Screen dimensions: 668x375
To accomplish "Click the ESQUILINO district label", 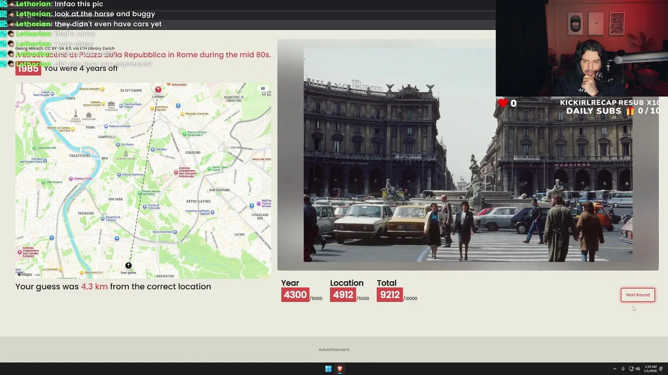I will [193, 153].
